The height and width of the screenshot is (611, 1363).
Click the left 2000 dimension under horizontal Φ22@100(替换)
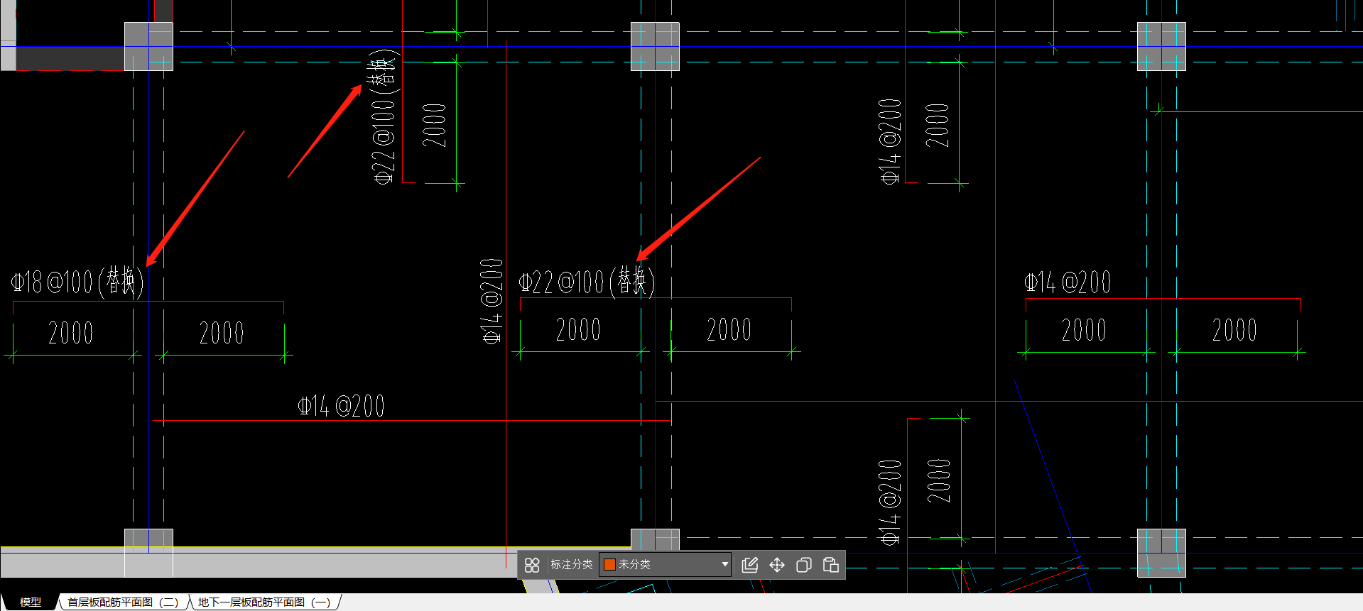(578, 330)
